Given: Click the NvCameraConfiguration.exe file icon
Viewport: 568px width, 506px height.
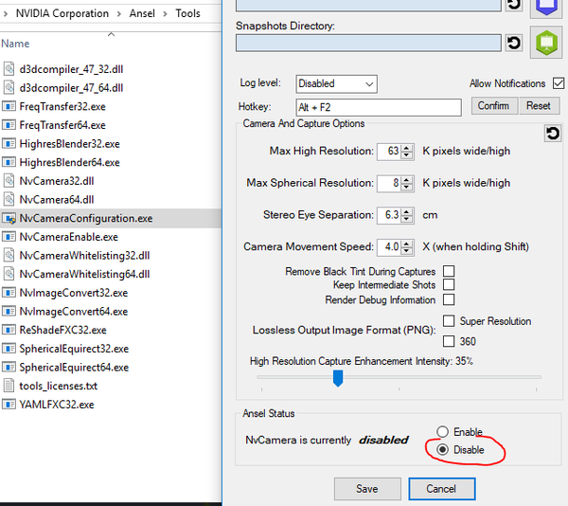Looking at the screenshot, I should tap(9, 218).
